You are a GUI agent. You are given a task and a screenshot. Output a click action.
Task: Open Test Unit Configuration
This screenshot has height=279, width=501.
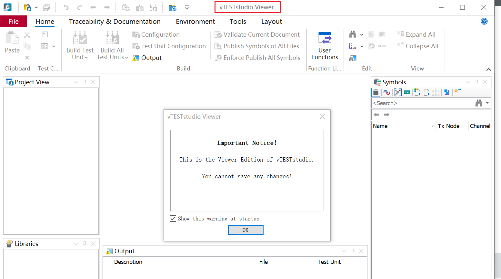click(169, 46)
